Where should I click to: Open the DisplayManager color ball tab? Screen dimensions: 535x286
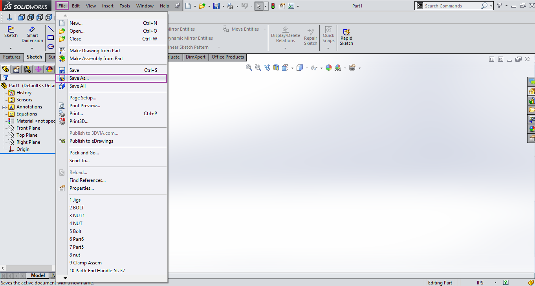pyautogui.click(x=49, y=69)
